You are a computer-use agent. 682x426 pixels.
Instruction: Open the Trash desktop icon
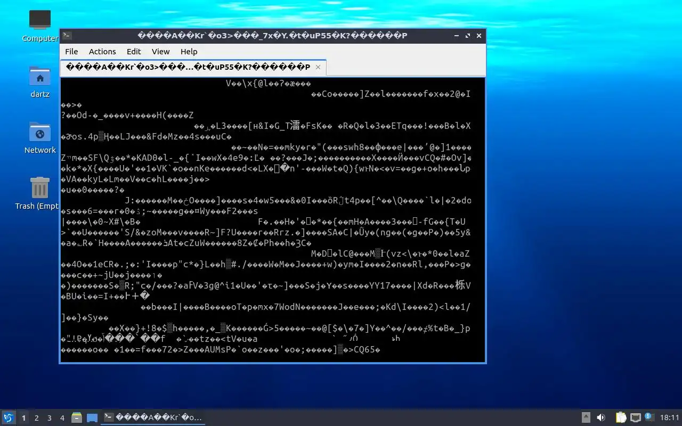pyautogui.click(x=40, y=188)
